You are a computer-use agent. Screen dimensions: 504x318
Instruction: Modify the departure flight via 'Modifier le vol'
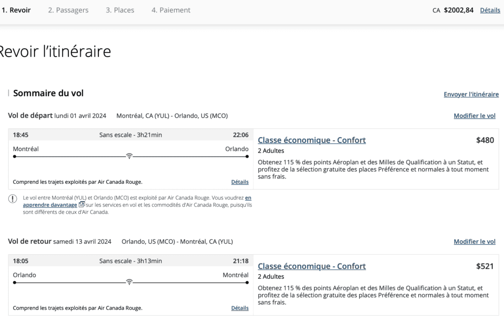474,116
